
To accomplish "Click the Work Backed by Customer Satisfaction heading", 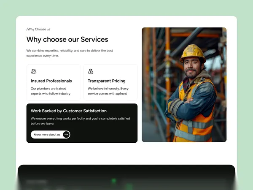I will 69,111.
